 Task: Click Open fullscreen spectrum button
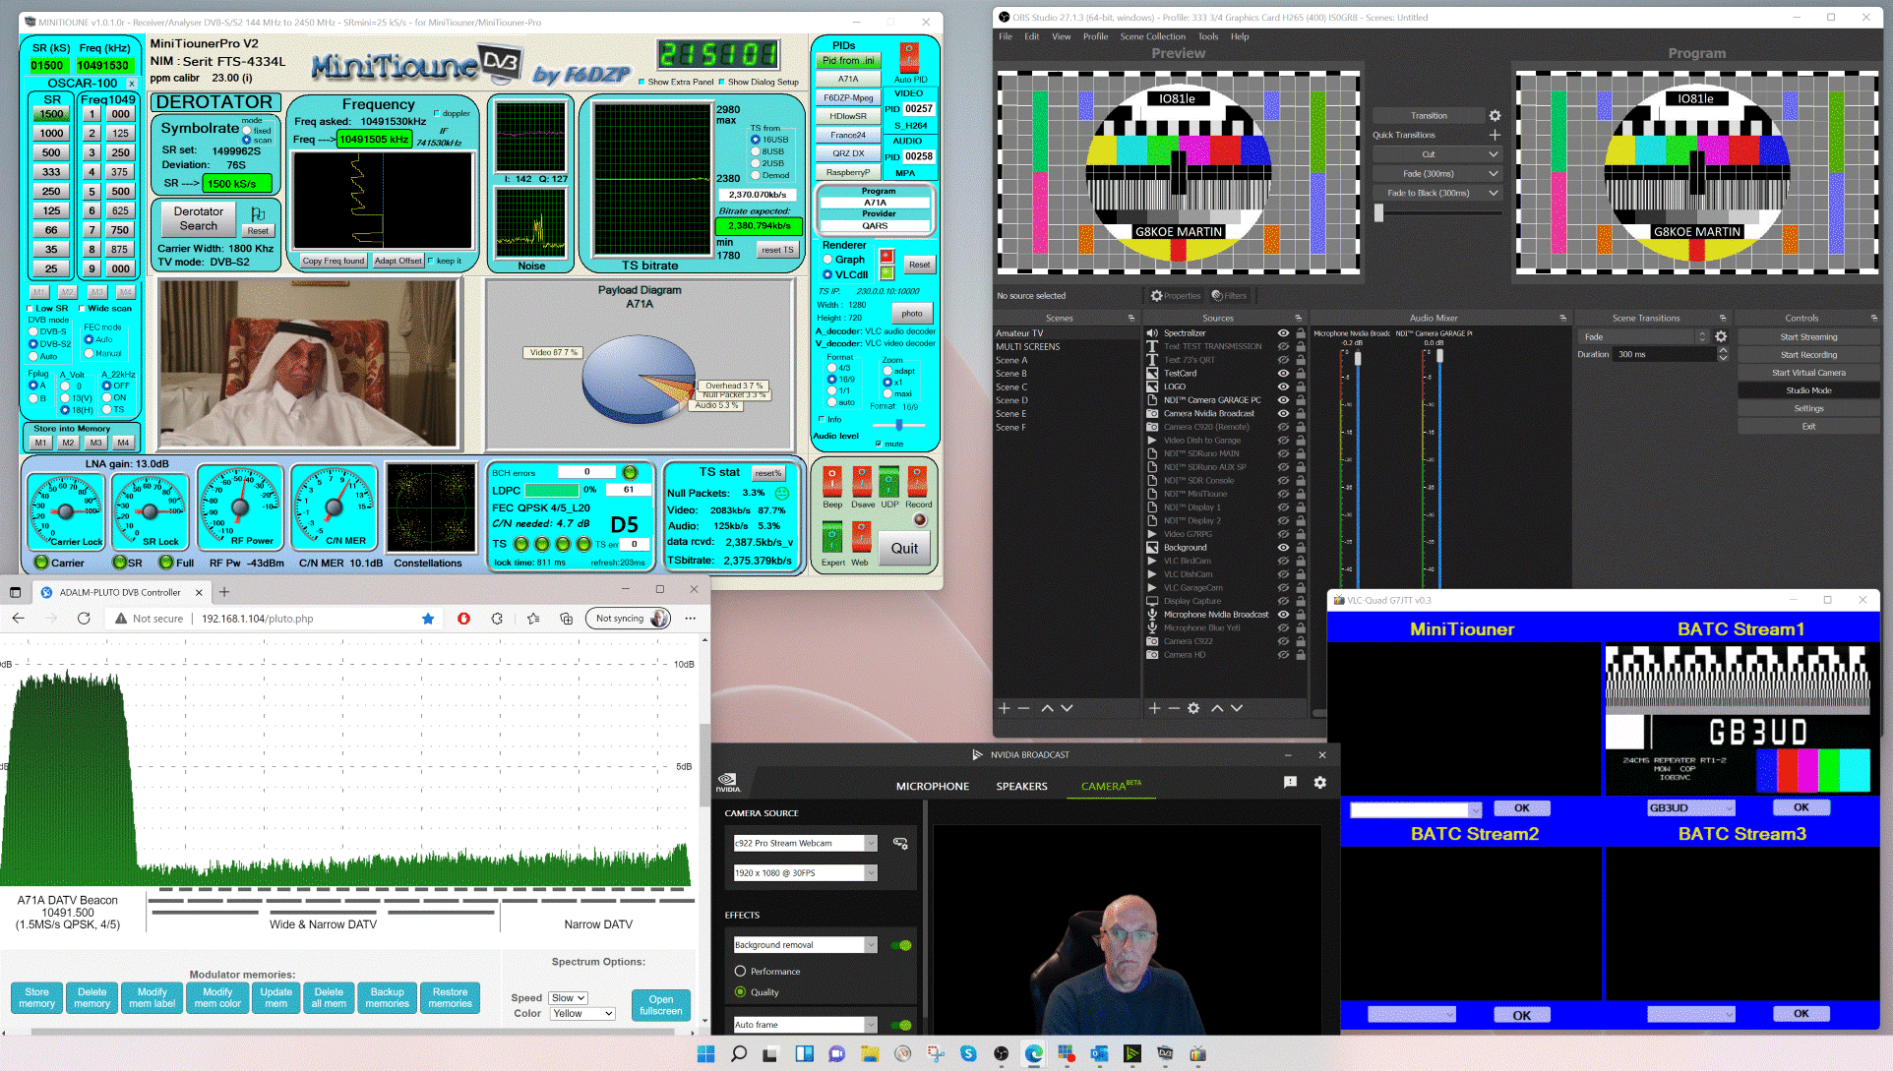click(660, 1005)
